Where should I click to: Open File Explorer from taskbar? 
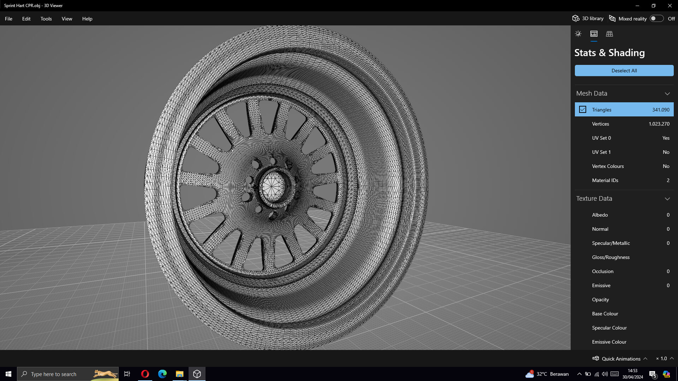coord(179,374)
